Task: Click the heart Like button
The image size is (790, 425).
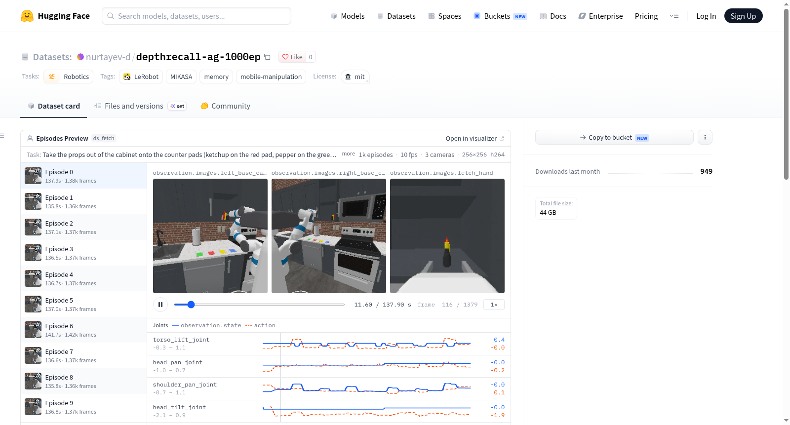Action: pyautogui.click(x=292, y=57)
